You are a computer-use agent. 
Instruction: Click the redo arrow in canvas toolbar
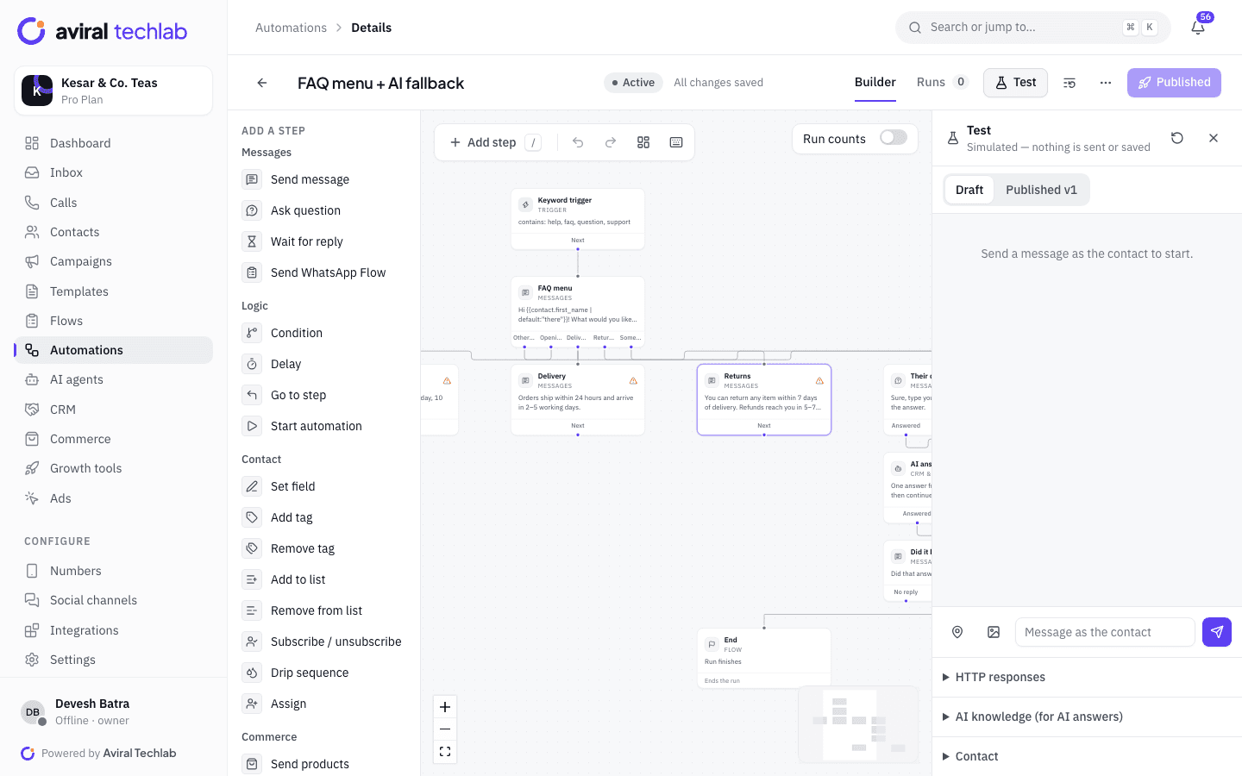coord(611,142)
